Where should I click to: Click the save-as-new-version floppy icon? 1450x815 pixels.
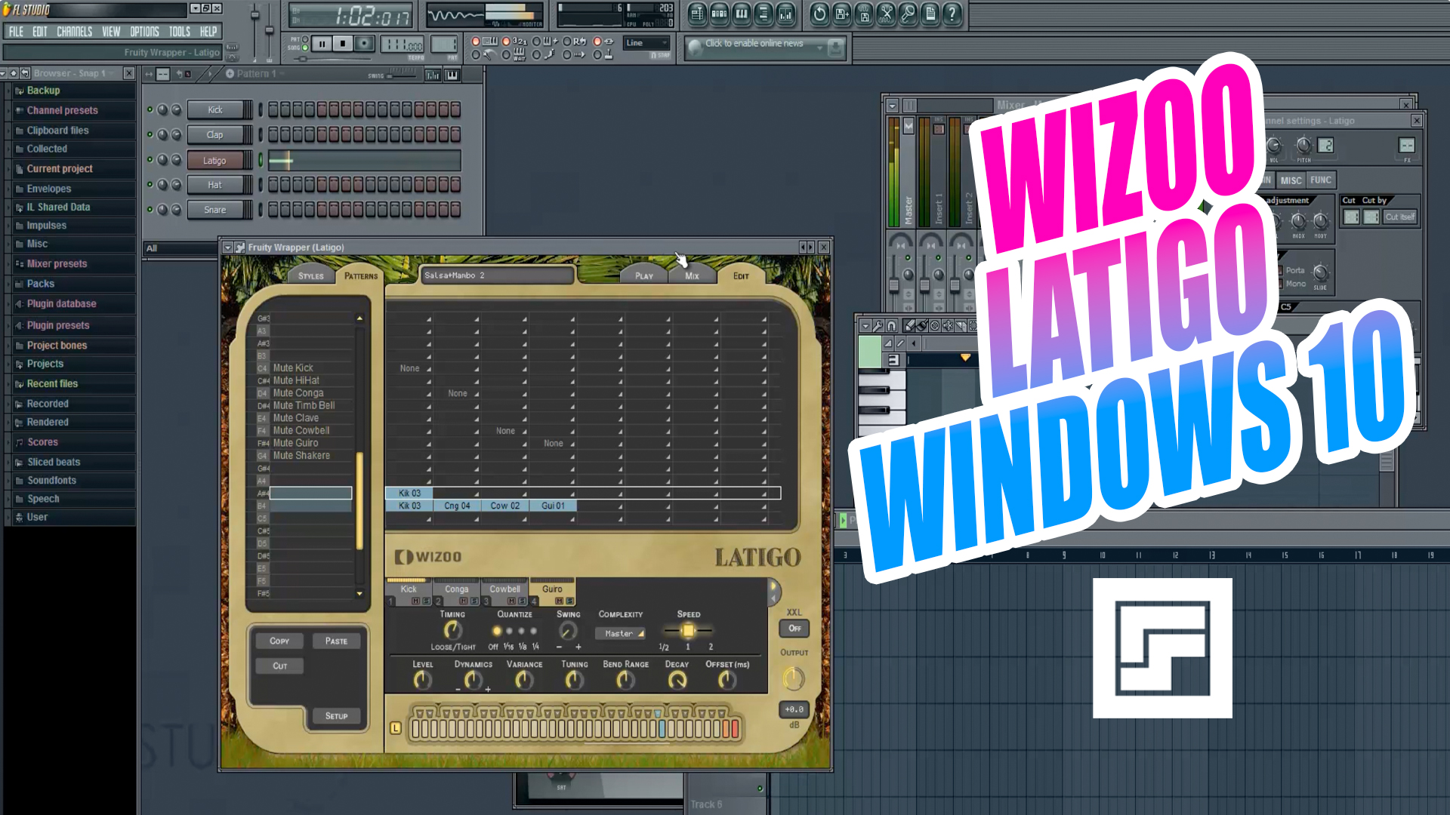[842, 14]
